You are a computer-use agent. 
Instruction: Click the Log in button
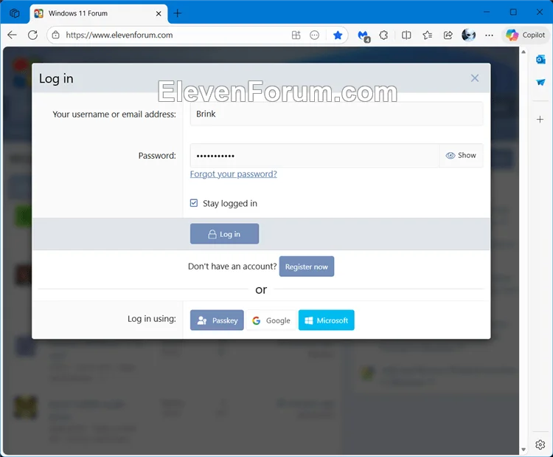(x=224, y=234)
